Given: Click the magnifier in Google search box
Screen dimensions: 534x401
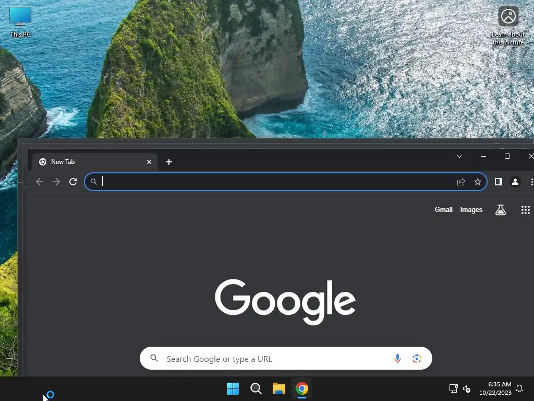Looking at the screenshot, I should (x=154, y=358).
